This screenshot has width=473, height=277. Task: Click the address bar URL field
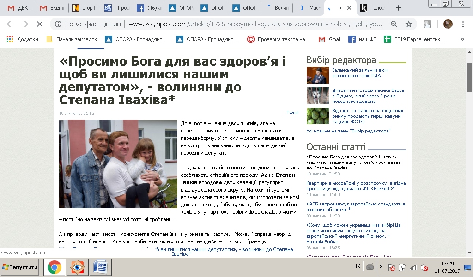tap(255, 24)
